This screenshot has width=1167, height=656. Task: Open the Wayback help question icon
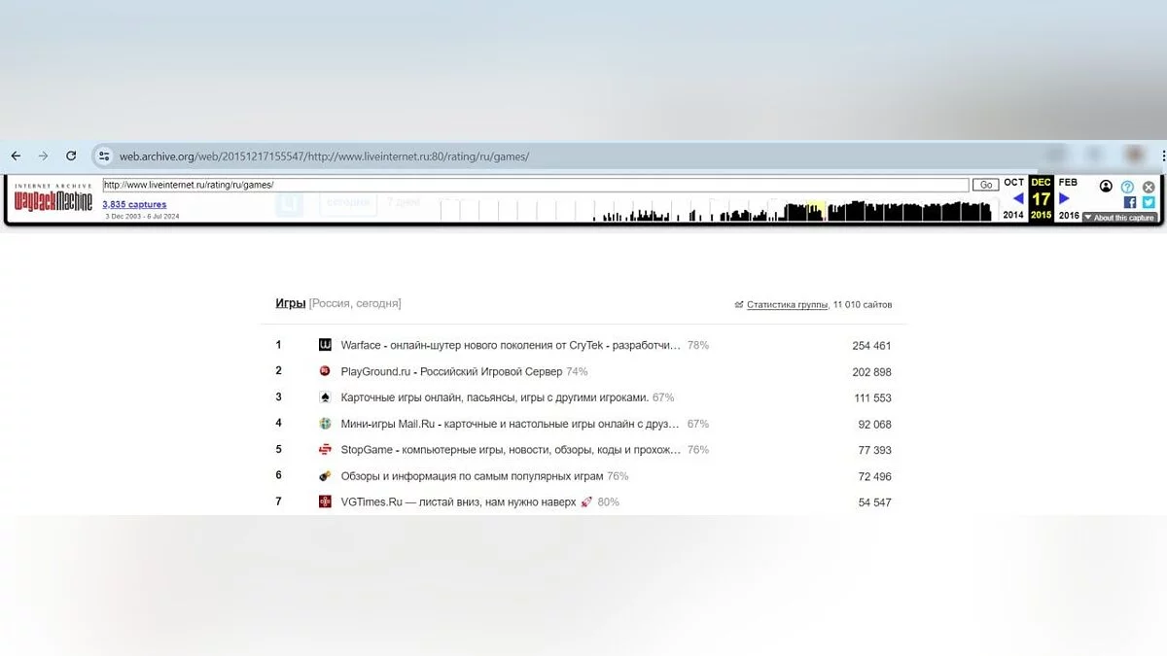point(1127,187)
